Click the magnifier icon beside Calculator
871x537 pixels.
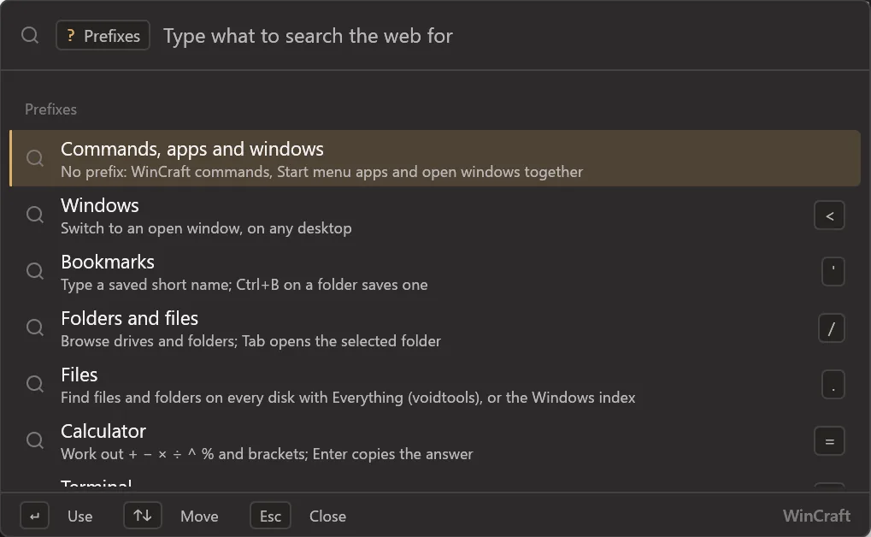click(35, 440)
